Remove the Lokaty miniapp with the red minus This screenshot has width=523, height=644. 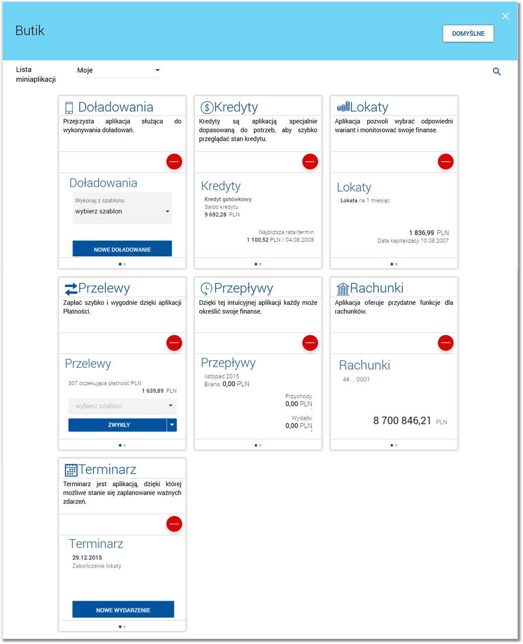pos(446,162)
